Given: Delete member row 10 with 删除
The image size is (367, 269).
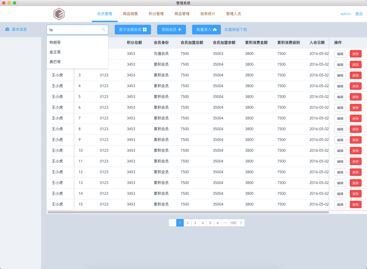Looking at the screenshot, I should pos(355,151).
